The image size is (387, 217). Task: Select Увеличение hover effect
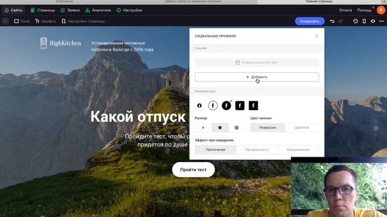coord(215,149)
